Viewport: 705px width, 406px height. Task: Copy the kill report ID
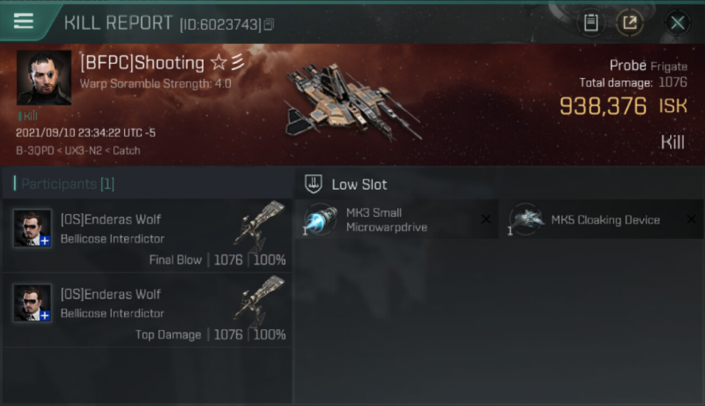point(269,24)
